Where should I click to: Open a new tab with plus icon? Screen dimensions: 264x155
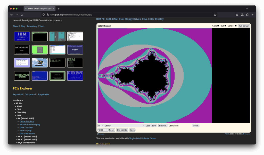point(59,9)
